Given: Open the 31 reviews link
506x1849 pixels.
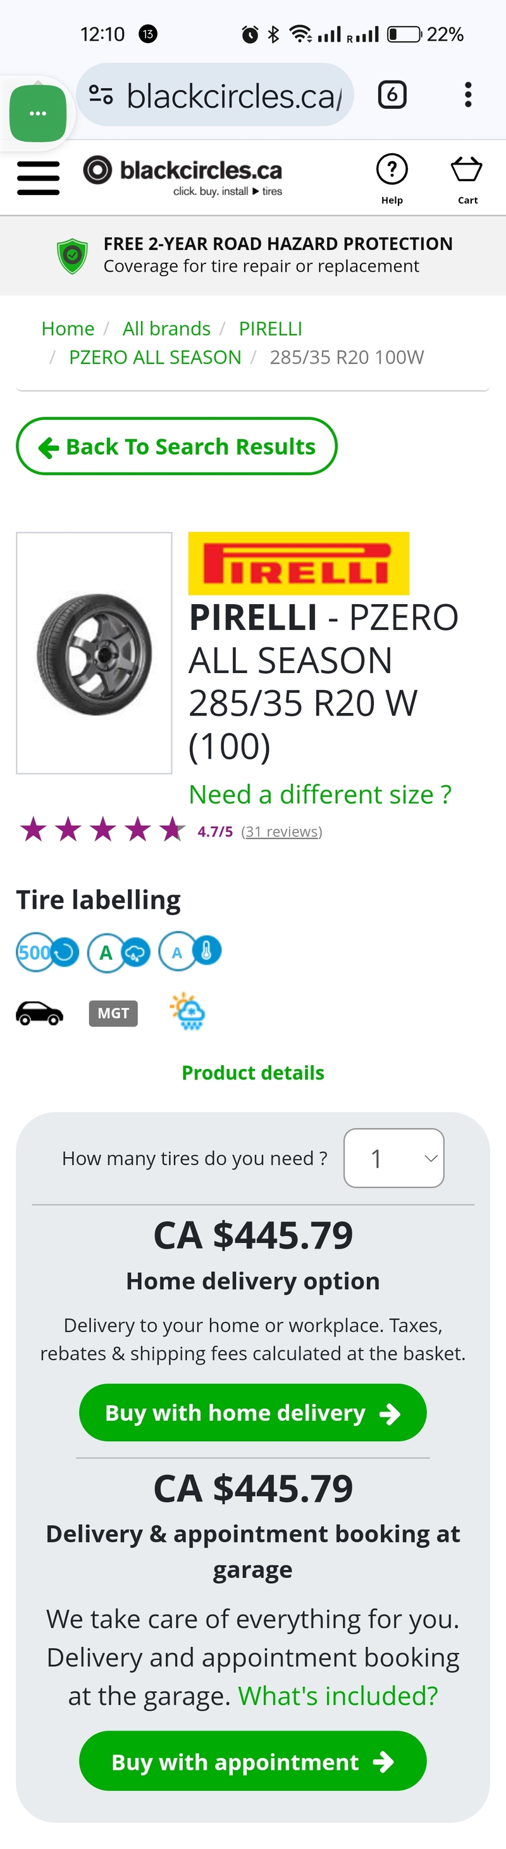Looking at the screenshot, I should point(281,831).
